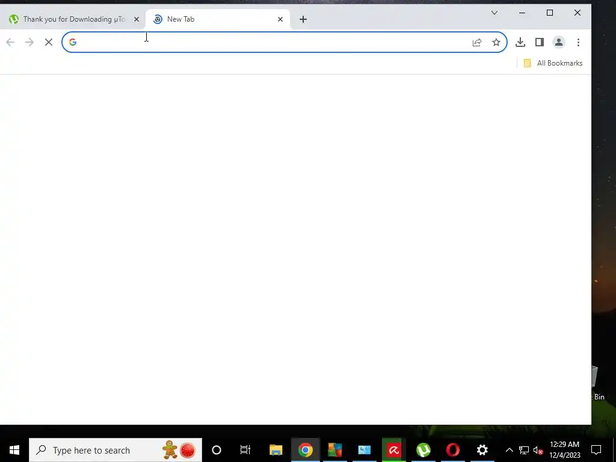Screen dimensions: 616x462
Task: Open a new tab with plus button
Action: [303, 19]
